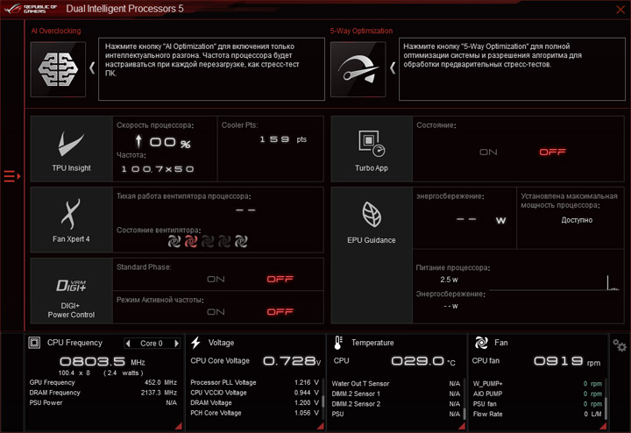Select the fifth fan status icon
Screen dimensions: 631x433
[241, 241]
